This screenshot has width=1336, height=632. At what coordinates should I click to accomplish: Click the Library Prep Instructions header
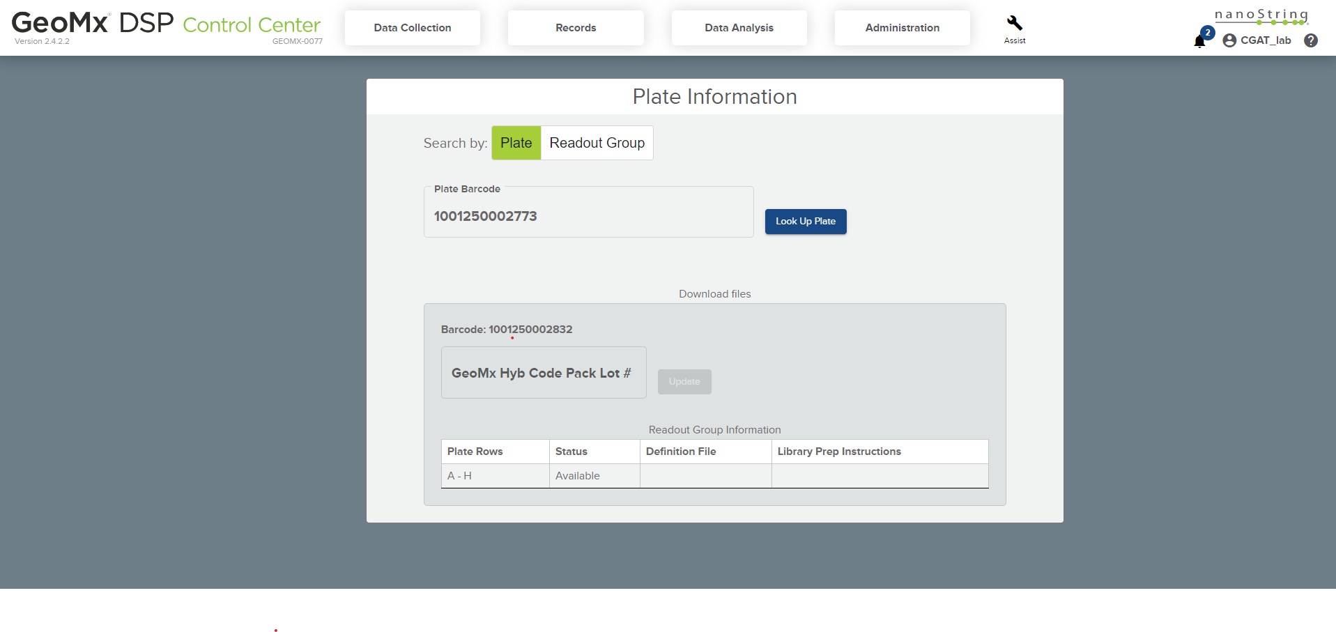pos(880,452)
